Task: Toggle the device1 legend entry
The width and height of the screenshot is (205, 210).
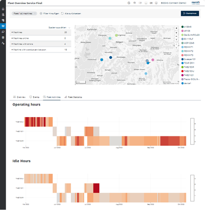Action: (x=186, y=83)
